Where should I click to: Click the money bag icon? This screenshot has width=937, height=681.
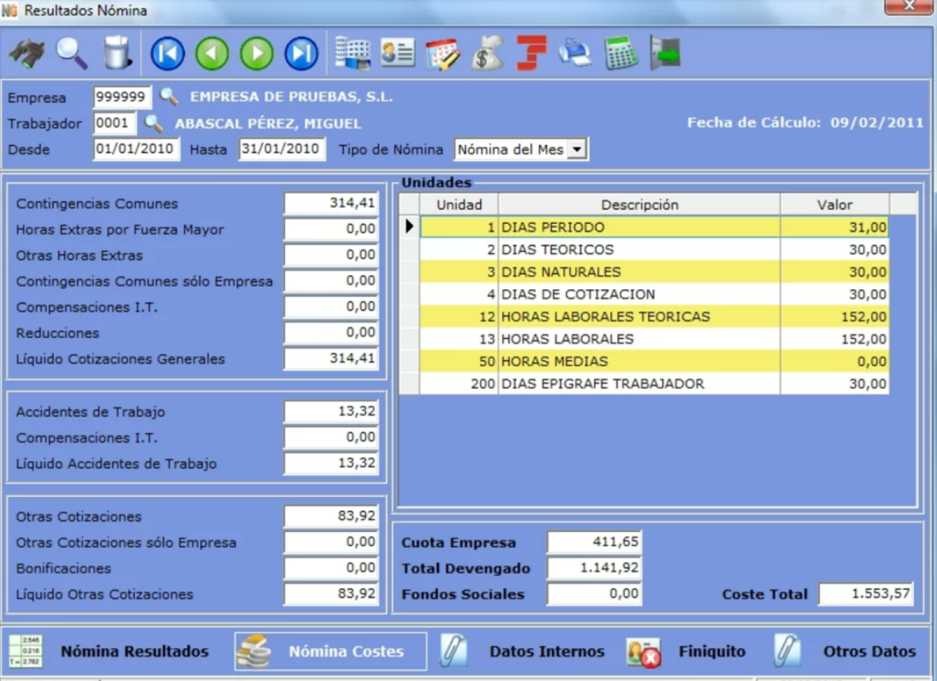point(487,54)
